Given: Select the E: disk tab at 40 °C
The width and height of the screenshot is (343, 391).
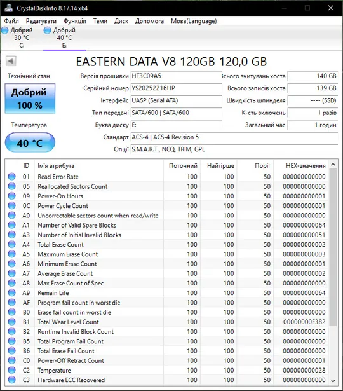Looking at the screenshot, I should tap(64, 38).
